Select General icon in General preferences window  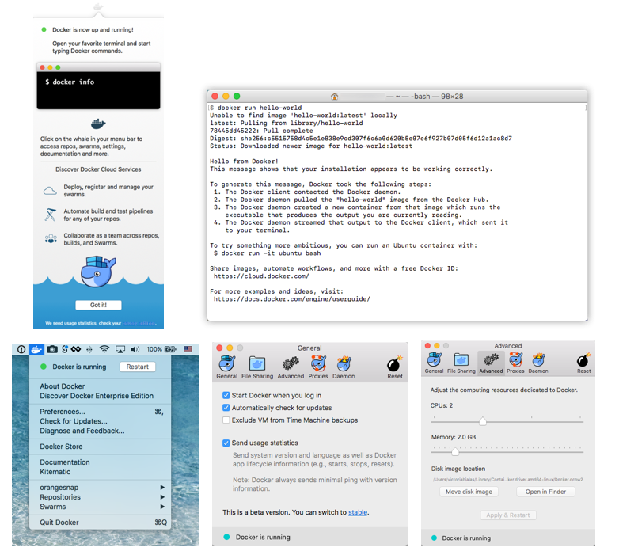tap(227, 367)
